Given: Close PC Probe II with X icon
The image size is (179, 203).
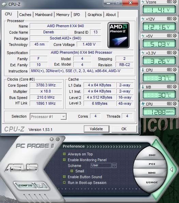Looking at the screenshot, I should click(x=58, y=139).
